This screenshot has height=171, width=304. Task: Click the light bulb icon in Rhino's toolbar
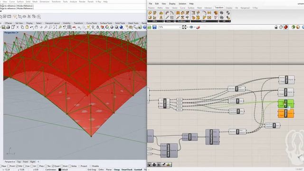[93, 28]
